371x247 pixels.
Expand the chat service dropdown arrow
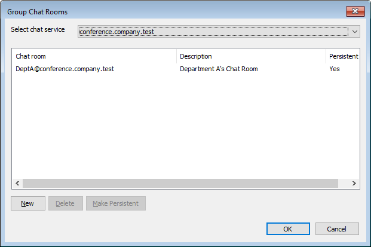354,31
